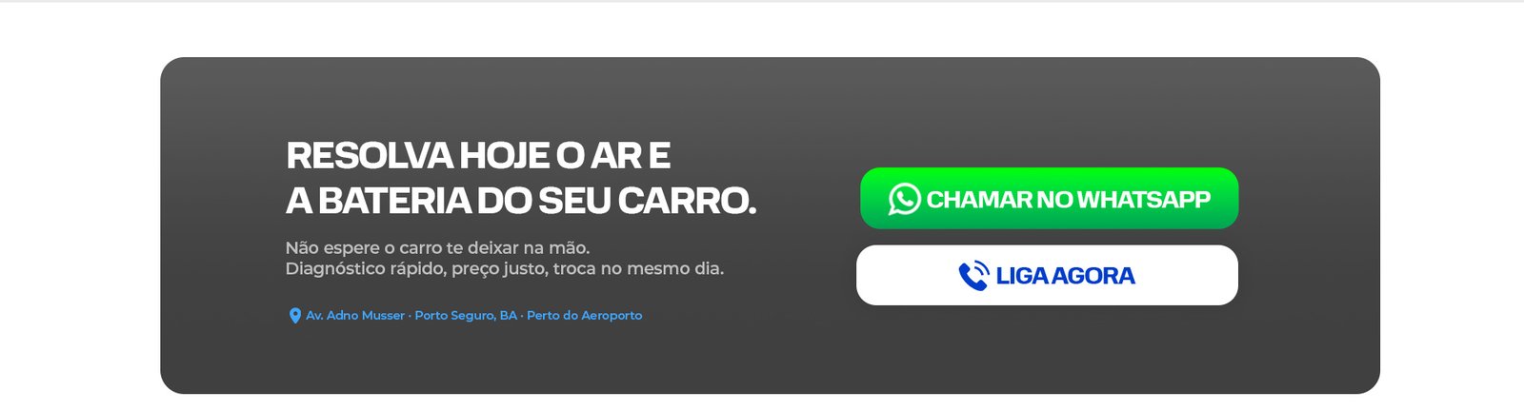Click the Perto do Aeroporto text

pos(584,315)
